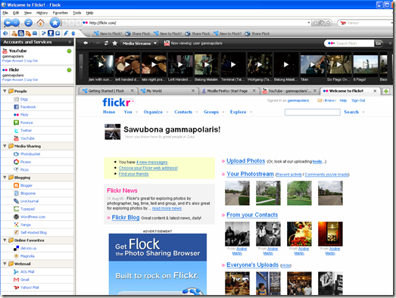Collapse the People folder triangle
This screenshot has height=298, width=396.
[5, 91]
